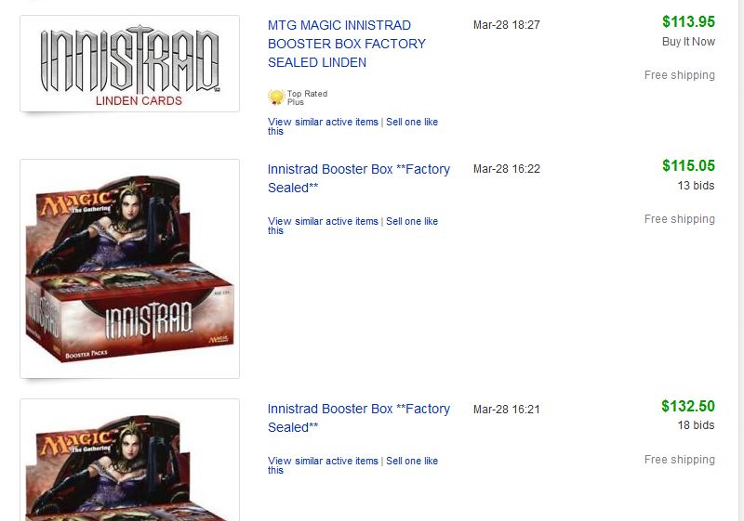
Task: Click the Buy It Now label
Action: [688, 42]
